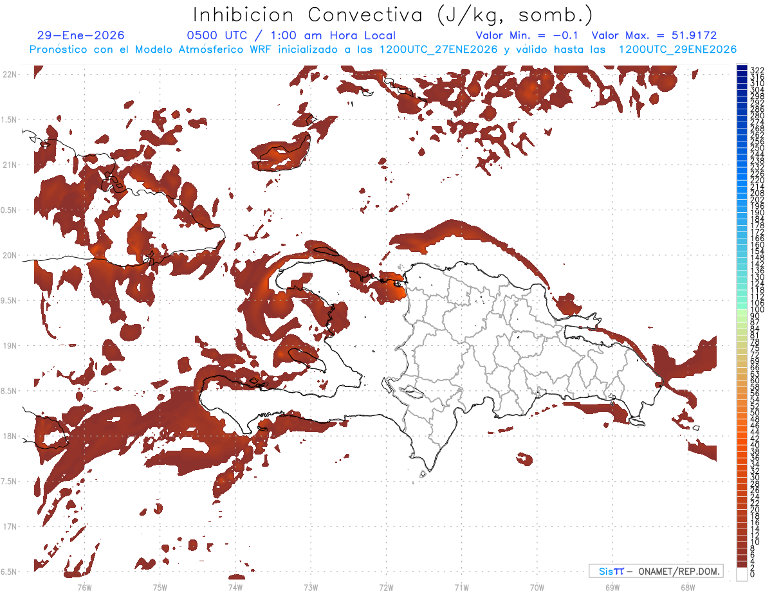Viewport: 772px width, 596px height.
Task: Click the '20N' latitude label
Action: click(10, 255)
